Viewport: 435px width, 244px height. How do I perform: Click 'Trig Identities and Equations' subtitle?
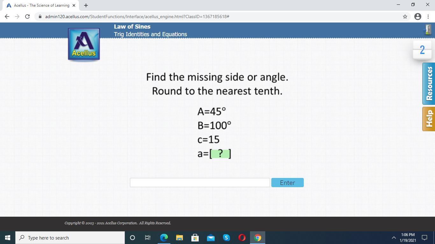[150, 34]
